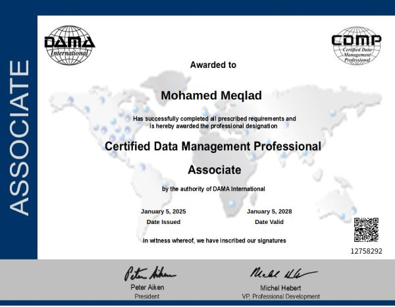Select the printed name Michel Hebert
Screen dimensions: 395x307
point(280,288)
